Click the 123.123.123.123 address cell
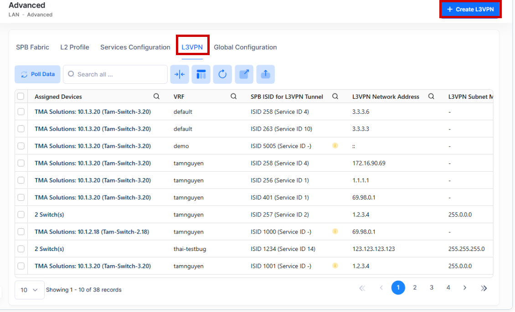Viewport: 515px width, 312px height. 373,249
